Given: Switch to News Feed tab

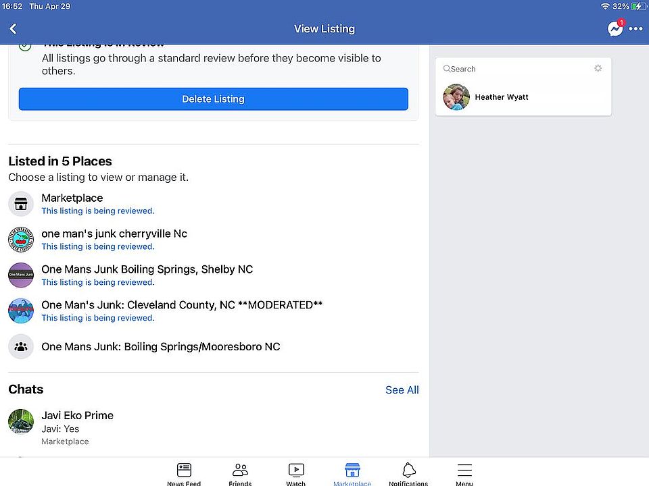Looking at the screenshot, I should click(184, 474).
